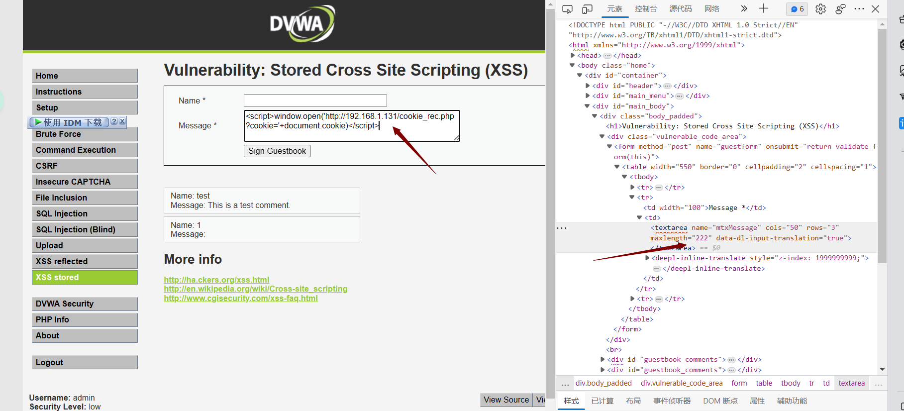Switch to the 控制台 (Console) tab
This screenshot has width=904, height=411.
point(646,9)
